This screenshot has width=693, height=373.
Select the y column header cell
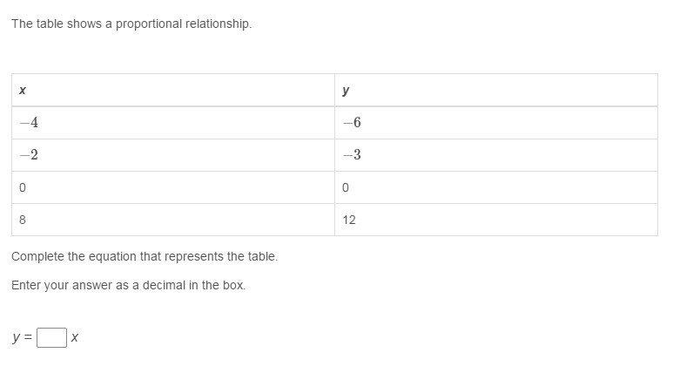495,90
